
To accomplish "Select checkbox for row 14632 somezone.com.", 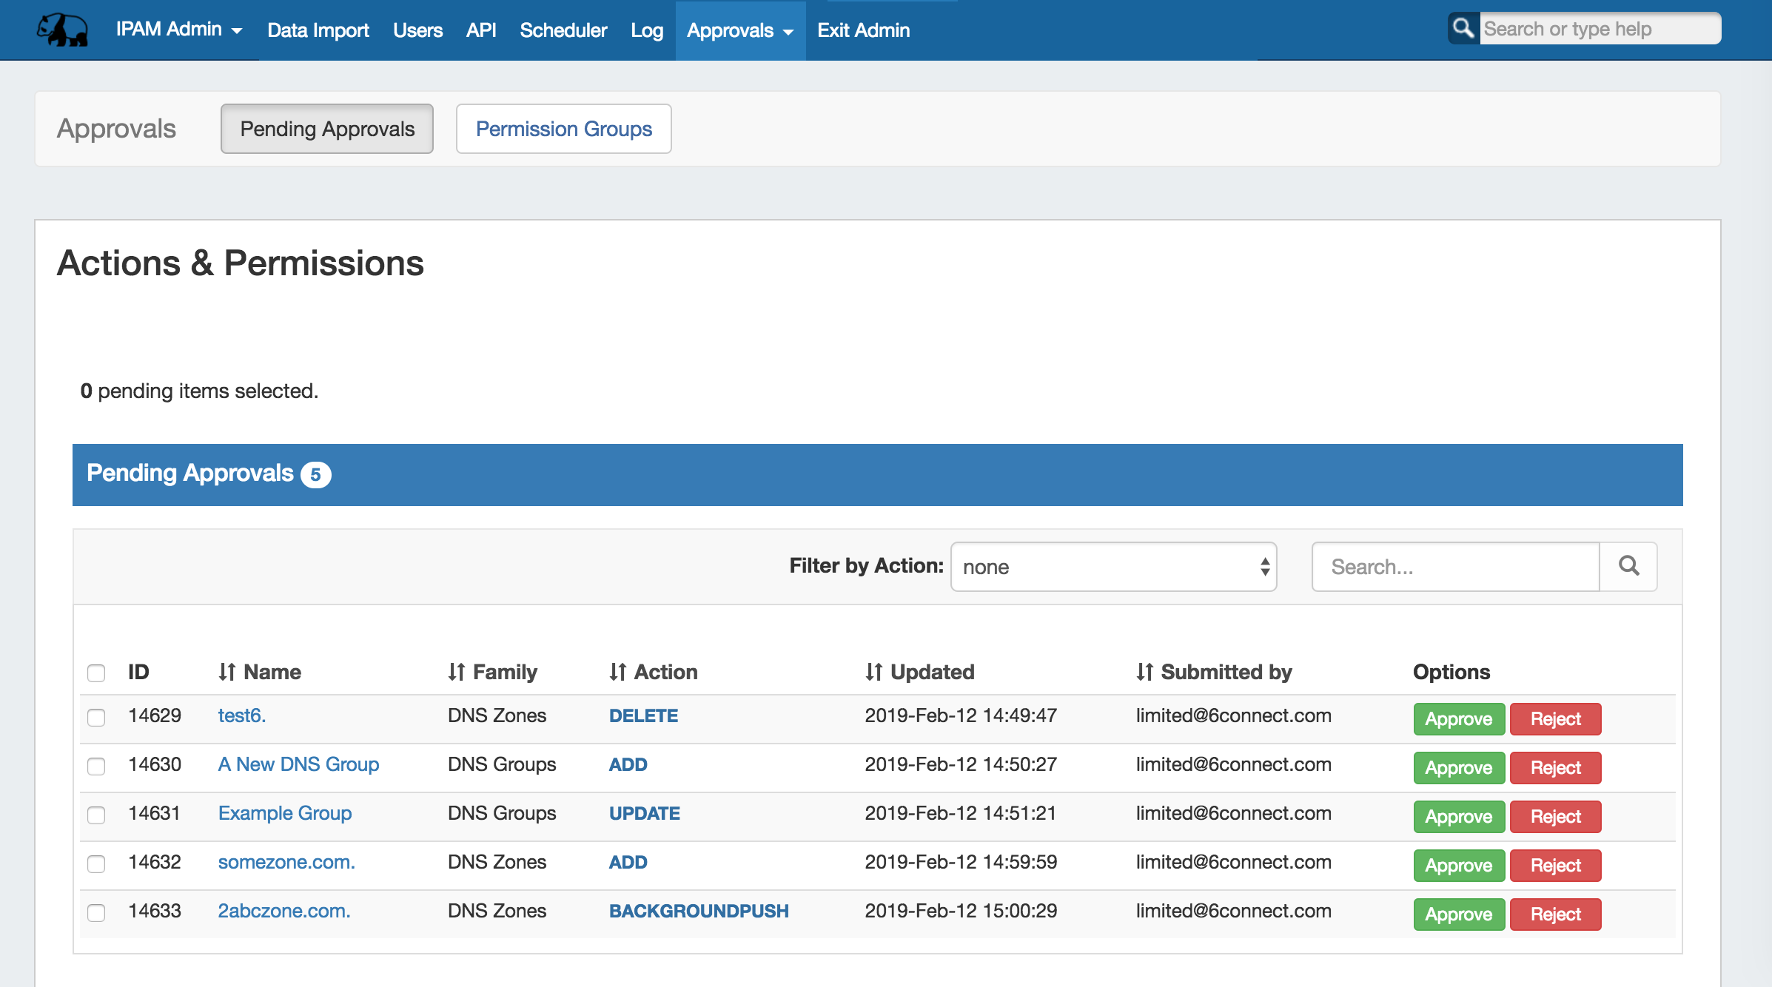I will 96,863.
